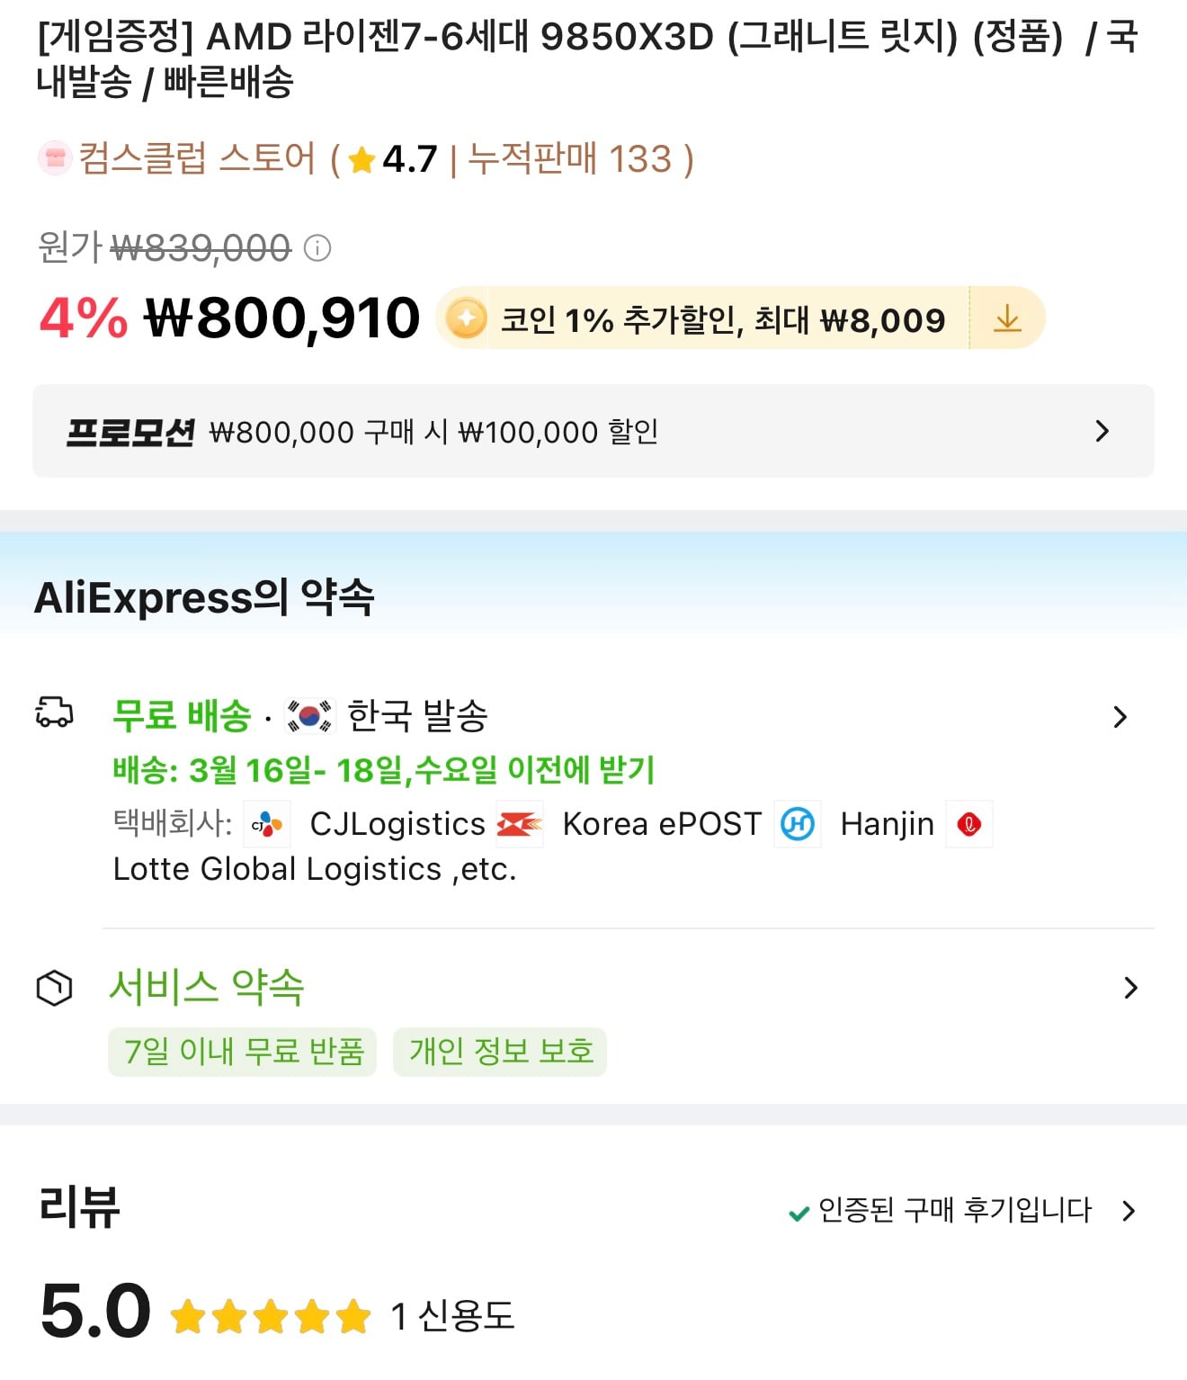1187x1380 pixels.
Task: Tap the gold coin discount icon
Action: (x=466, y=318)
